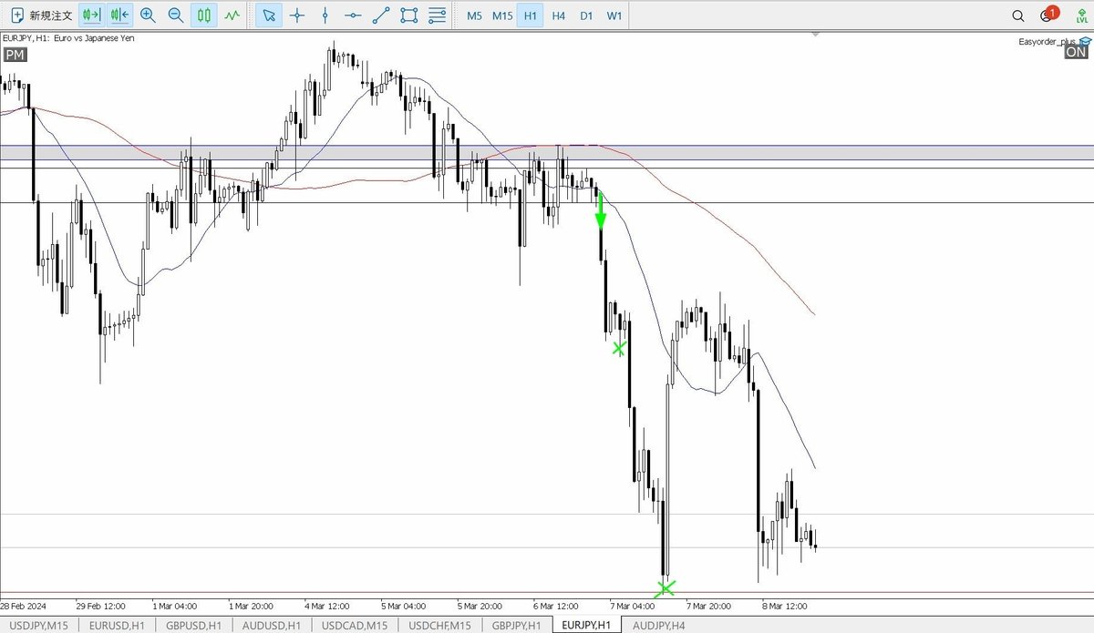Open shapes rectangle drawing tool
The width and height of the screenshot is (1094, 633).
pyautogui.click(x=409, y=15)
